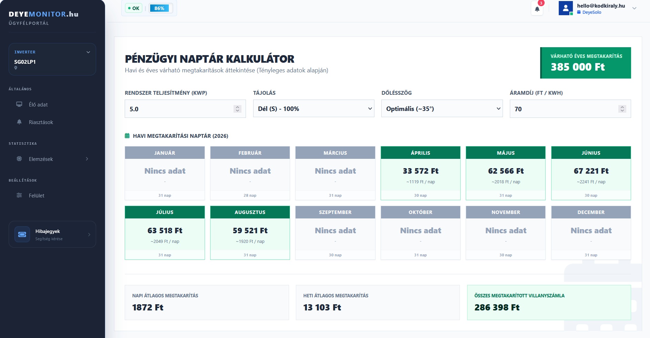650x338 pixels.
Task: Click the calendar icon beside Havi megtakarítási naptár
Action: (127, 136)
